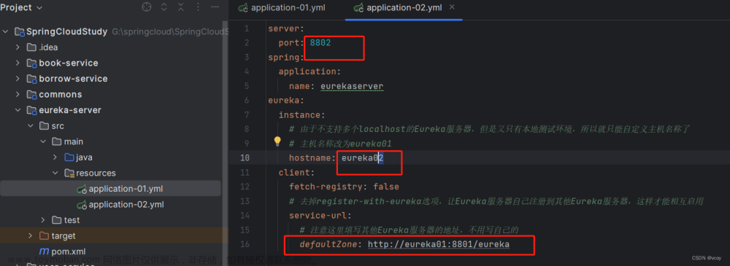Image resolution: width=730 pixels, height=266 pixels.
Task: Click the Expand All icon in Project panel
Action: pyautogui.click(x=164, y=7)
